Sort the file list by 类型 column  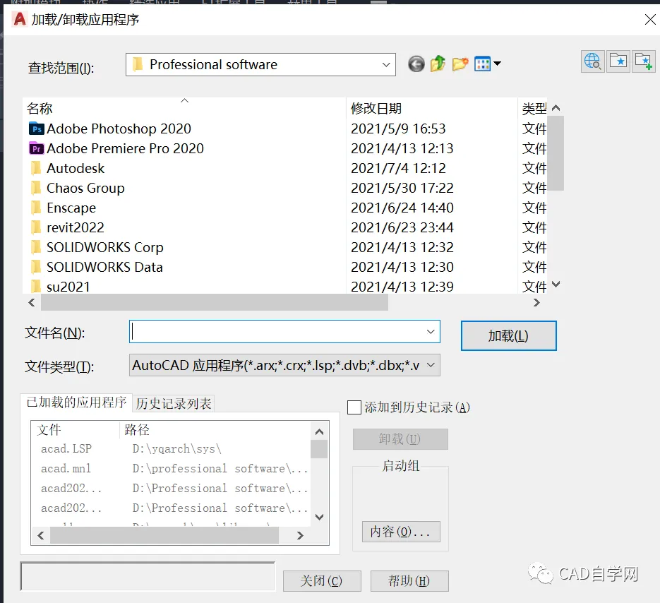pos(534,109)
